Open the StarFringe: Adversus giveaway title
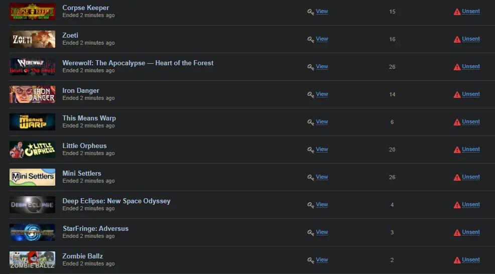 (96, 228)
